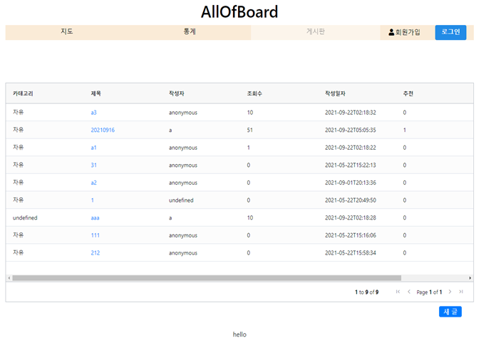Viewport: 491px width, 358px height.
Task: Go to first page pagination icon
Action: point(398,292)
